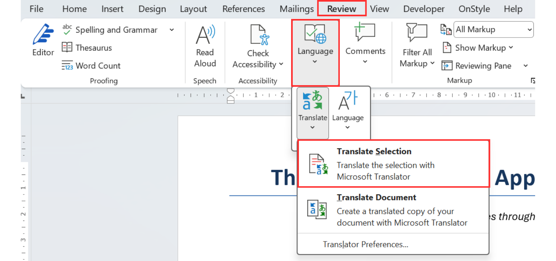Image resolution: width=556 pixels, height=261 pixels.
Task: Click the Spelling and Grammar check icon
Action: tap(67, 29)
